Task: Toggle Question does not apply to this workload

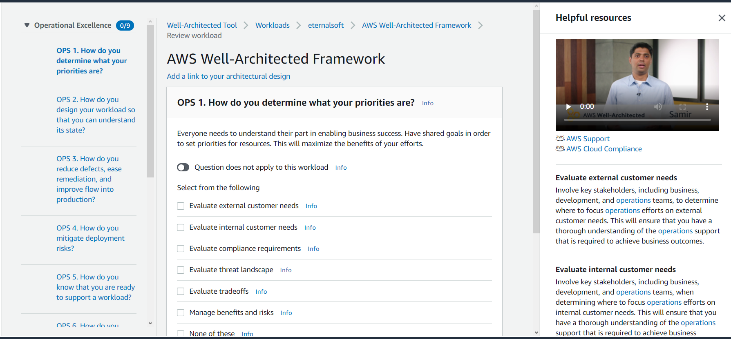Action: pos(183,167)
